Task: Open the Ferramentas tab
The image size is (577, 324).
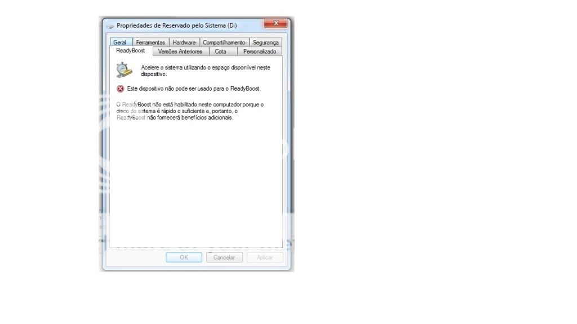Action: point(150,42)
